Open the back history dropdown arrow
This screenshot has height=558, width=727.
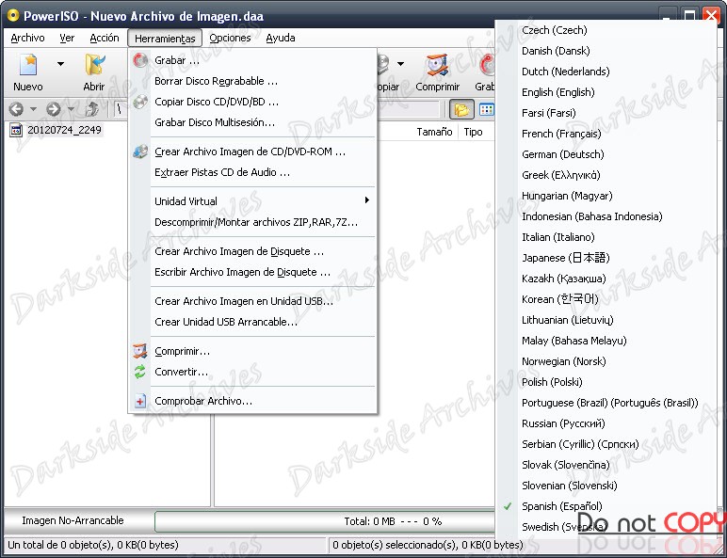pos(33,109)
